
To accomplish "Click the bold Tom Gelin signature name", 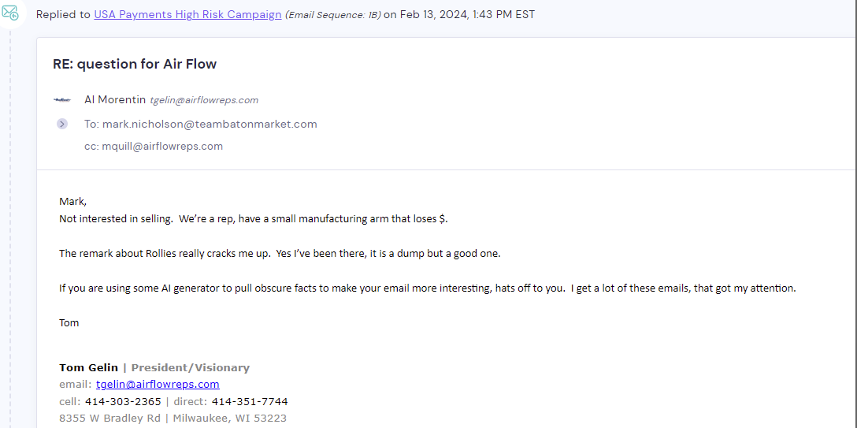I will tap(88, 367).
